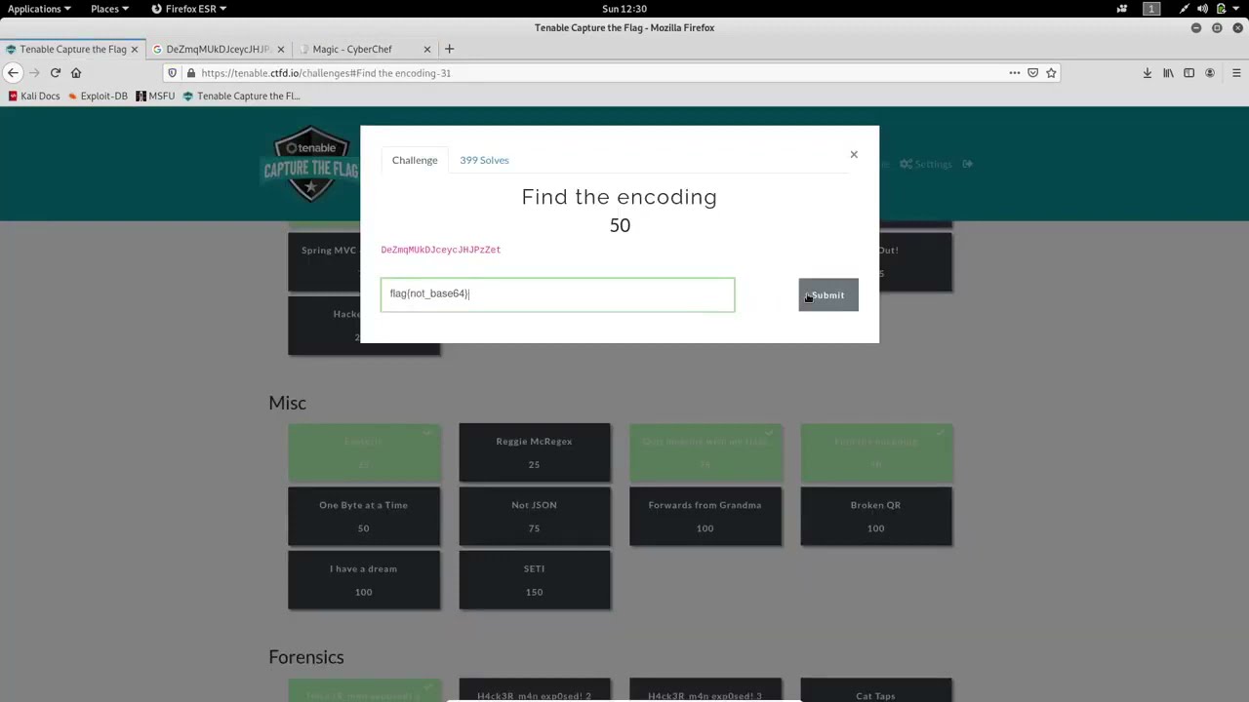Toggle the Firefox sidebar view
The height and width of the screenshot is (702, 1249).
point(1189,73)
